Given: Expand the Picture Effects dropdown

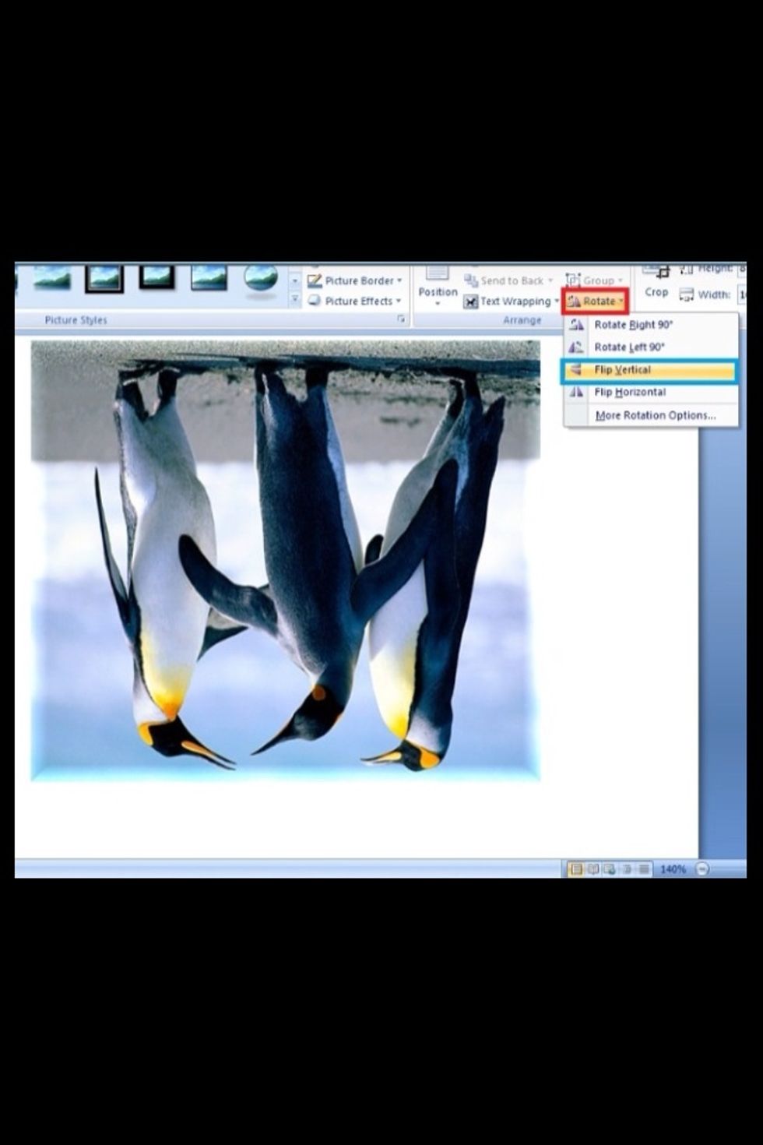Looking at the screenshot, I should [354, 301].
